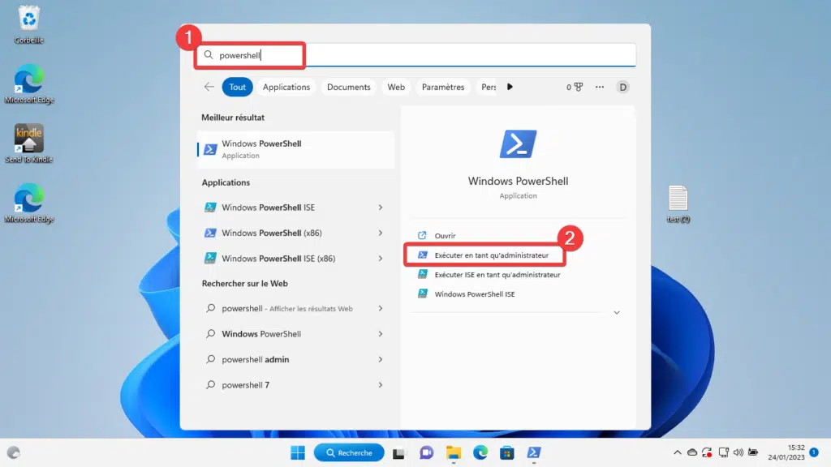831x467 pixels.
Task: Select the test (2) file on desktop
Action: (x=678, y=204)
